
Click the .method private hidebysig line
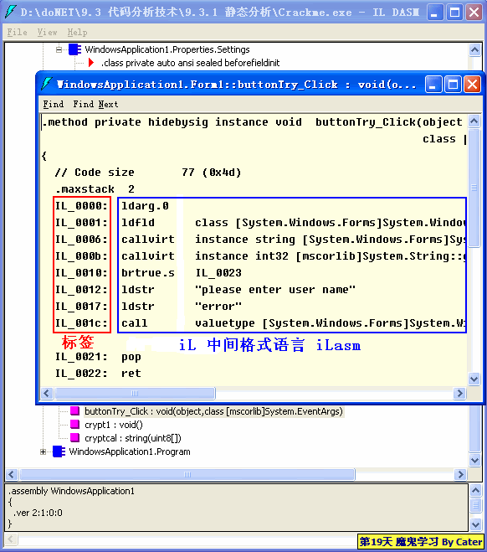point(253,122)
